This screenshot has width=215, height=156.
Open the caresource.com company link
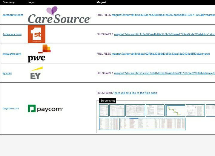click(x=13, y=15)
